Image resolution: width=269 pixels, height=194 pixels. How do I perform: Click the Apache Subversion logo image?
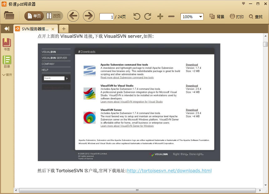click(89, 71)
